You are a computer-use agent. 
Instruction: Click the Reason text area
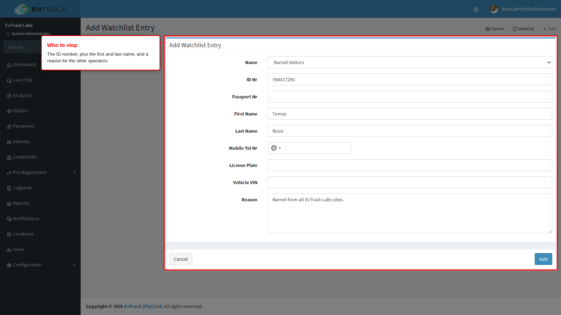[410, 213]
